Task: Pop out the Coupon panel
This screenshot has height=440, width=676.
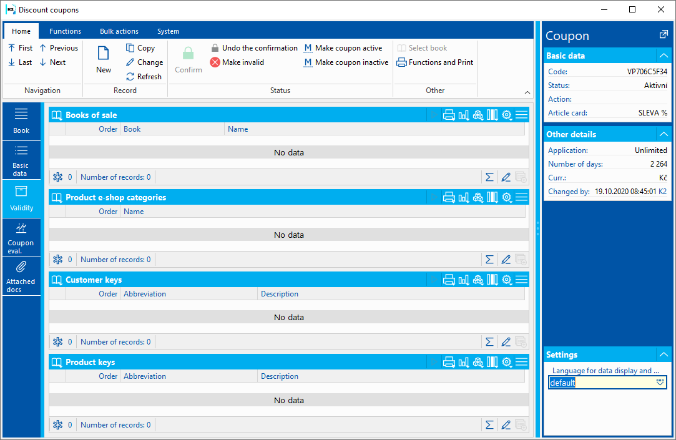Action: (x=664, y=35)
